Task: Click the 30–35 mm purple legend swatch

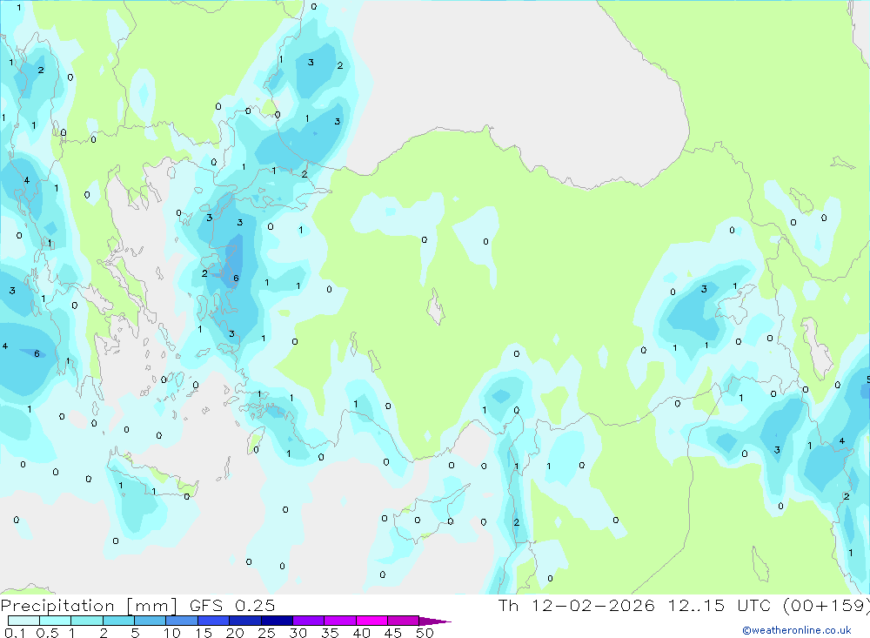Action: point(309,621)
